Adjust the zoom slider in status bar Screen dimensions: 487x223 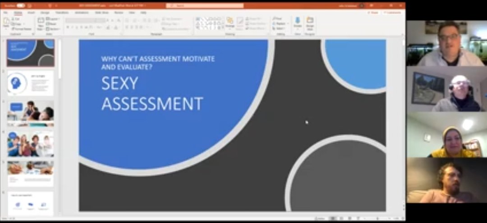coord(378,218)
